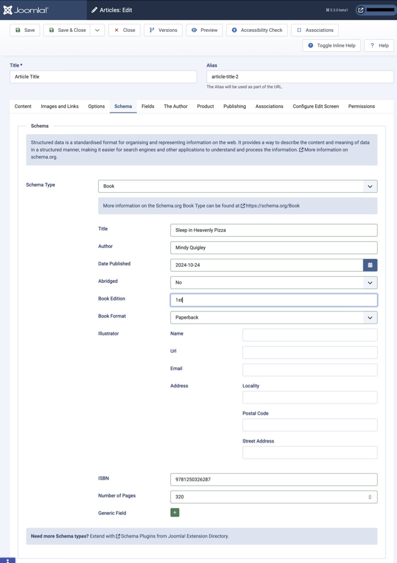Click the calendar icon for Date Published

click(370, 265)
